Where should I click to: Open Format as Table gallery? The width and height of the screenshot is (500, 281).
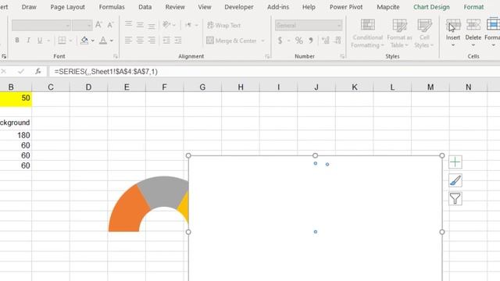coord(399,34)
